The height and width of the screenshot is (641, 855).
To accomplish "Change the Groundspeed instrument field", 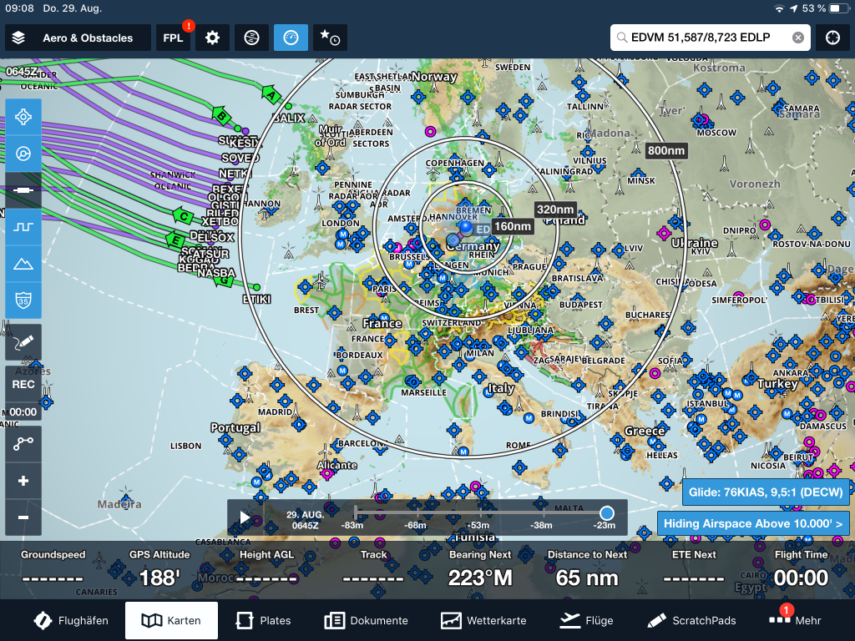I will tap(53, 569).
